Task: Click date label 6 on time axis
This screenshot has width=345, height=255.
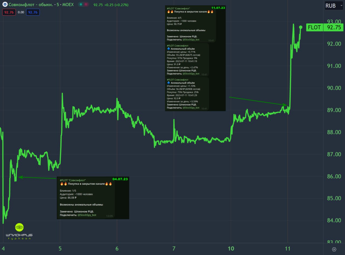Action: point(117,249)
